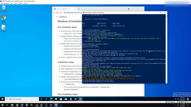Open Settings gear in guest taskbar
The image size is (191, 107).
[x=76, y=99]
